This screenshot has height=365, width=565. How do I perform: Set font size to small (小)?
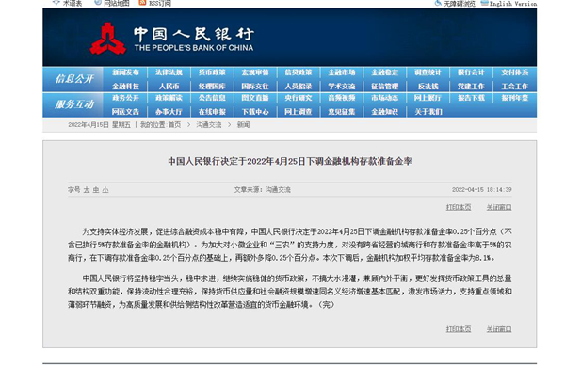105,190
